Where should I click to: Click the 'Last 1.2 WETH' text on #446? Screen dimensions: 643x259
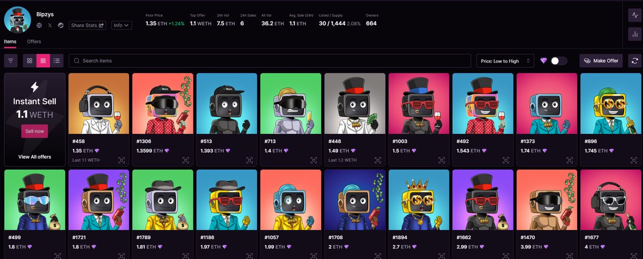coord(342,160)
